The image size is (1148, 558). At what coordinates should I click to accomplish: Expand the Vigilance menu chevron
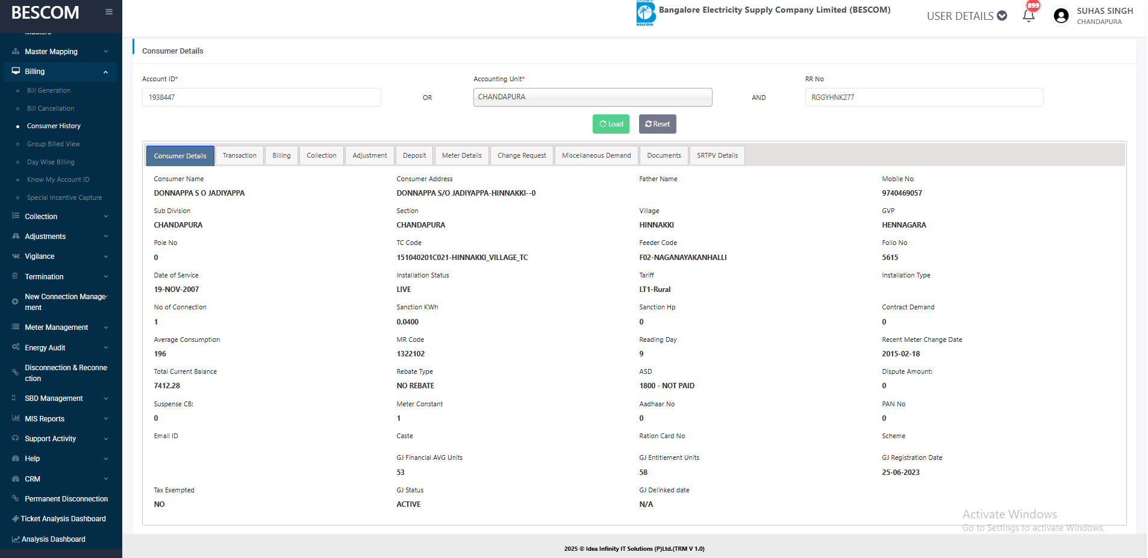(106, 256)
